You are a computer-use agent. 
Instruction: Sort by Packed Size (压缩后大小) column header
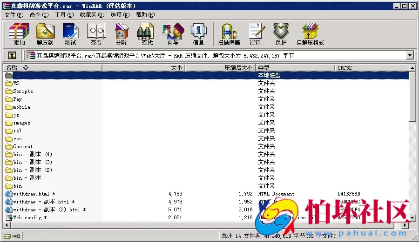click(220, 68)
